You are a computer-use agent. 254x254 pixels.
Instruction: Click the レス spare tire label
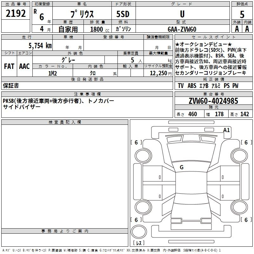tap(139, 243)
